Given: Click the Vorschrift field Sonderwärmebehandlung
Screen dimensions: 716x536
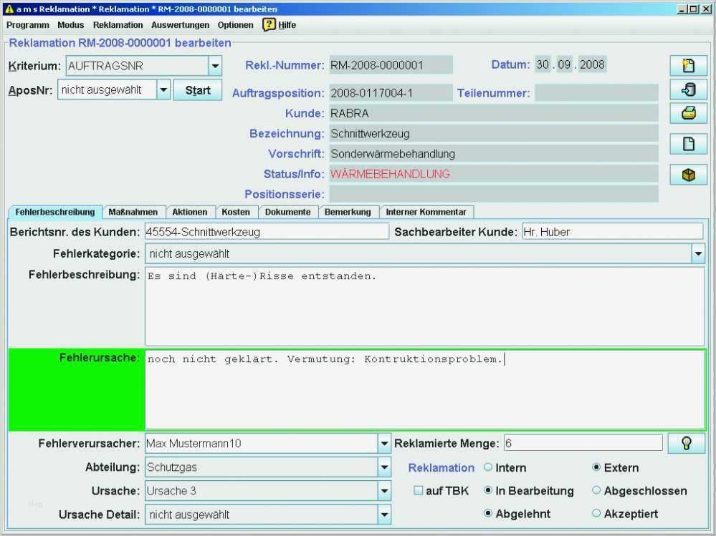Looking at the screenshot, I should (x=494, y=154).
